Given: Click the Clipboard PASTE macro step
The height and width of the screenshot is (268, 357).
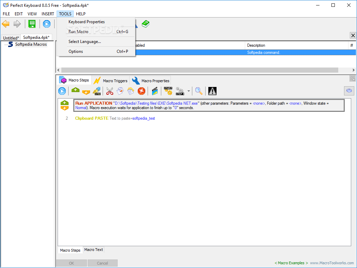Looking at the screenshot, I should (115, 118).
